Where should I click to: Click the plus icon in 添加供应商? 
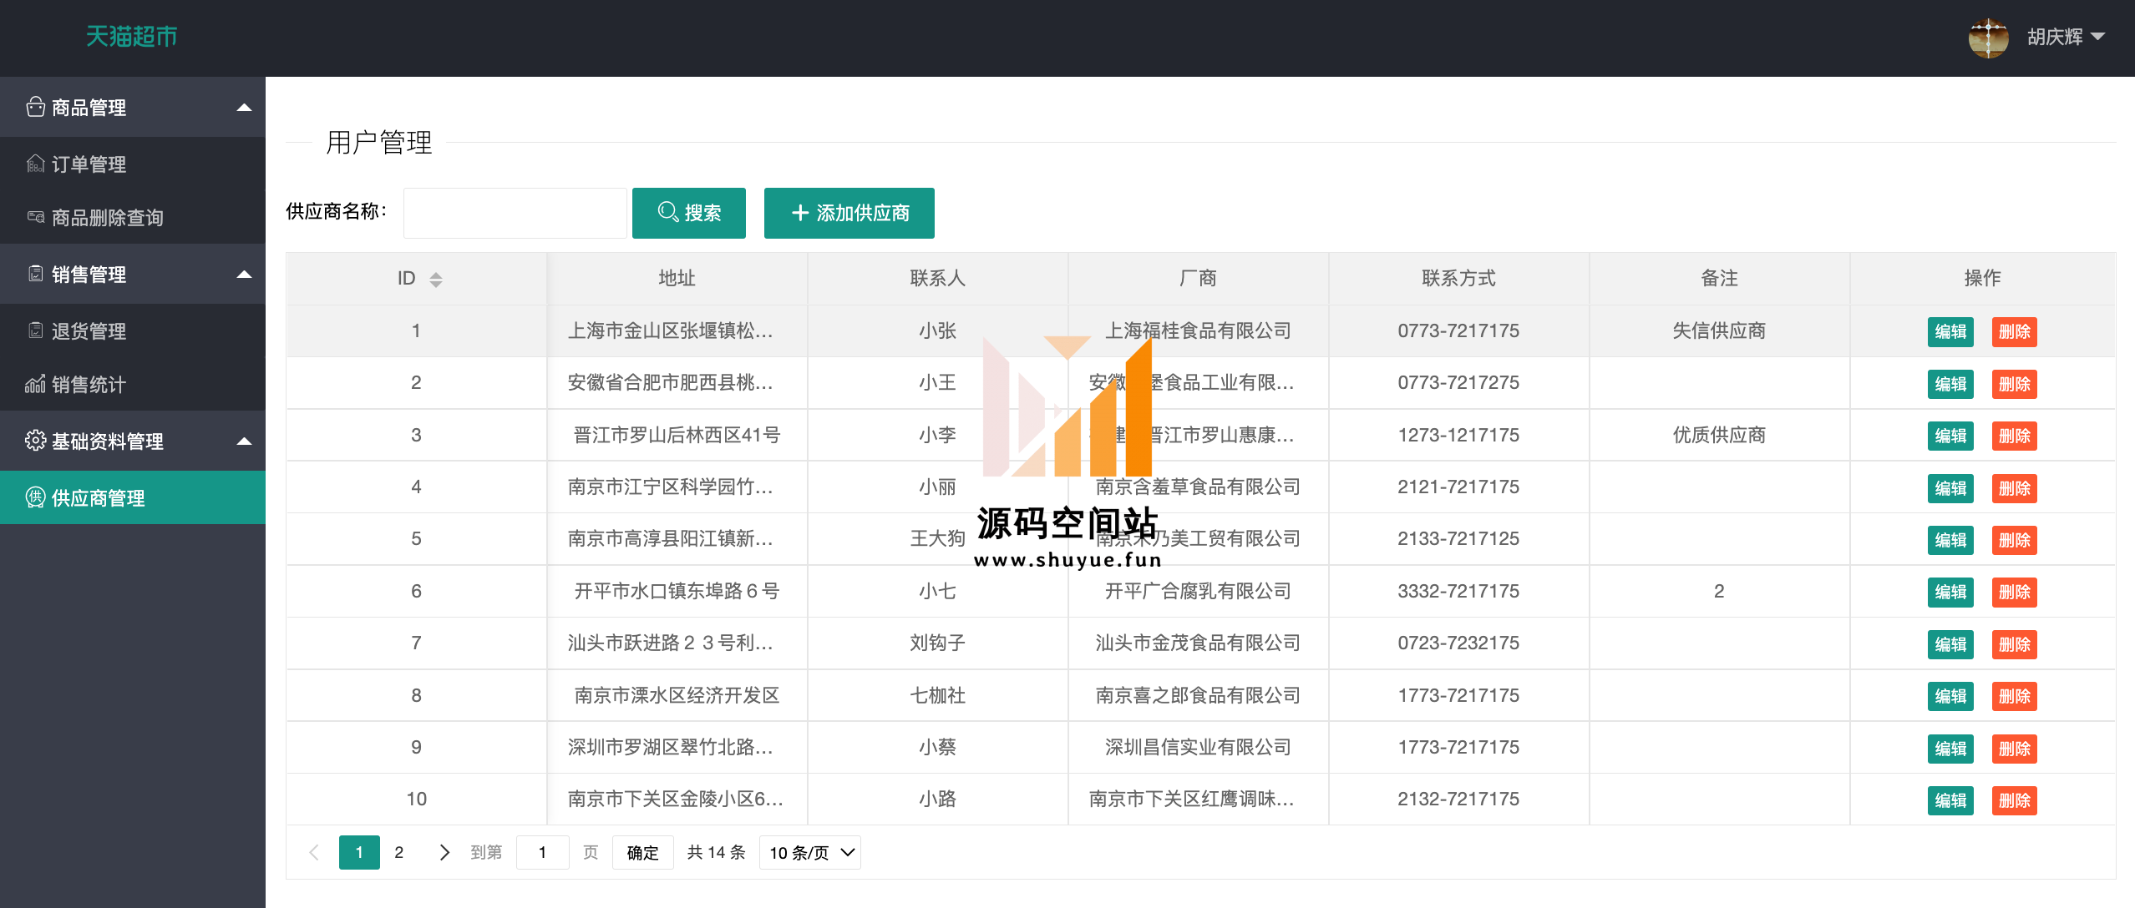(799, 213)
